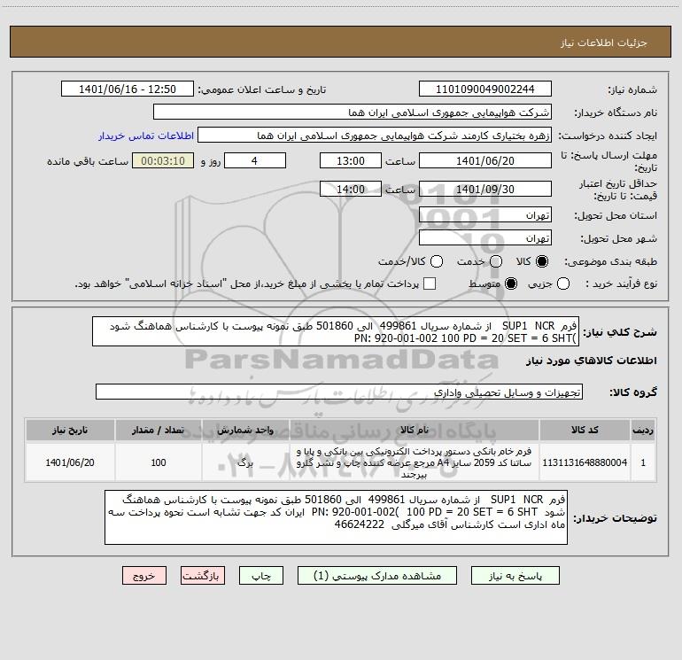Click the طبقه بندی موضوعی label
Screen dimensions: 682x660
[x=610, y=262]
